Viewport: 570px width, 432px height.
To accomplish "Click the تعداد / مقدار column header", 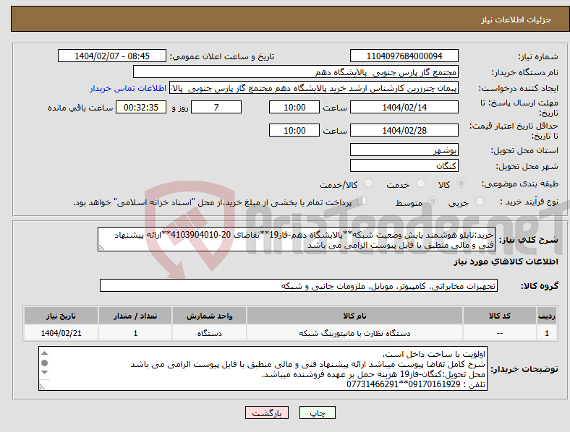I will click(135, 316).
